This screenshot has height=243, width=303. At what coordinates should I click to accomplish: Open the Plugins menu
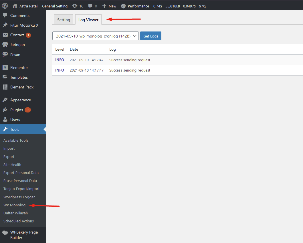(16, 110)
